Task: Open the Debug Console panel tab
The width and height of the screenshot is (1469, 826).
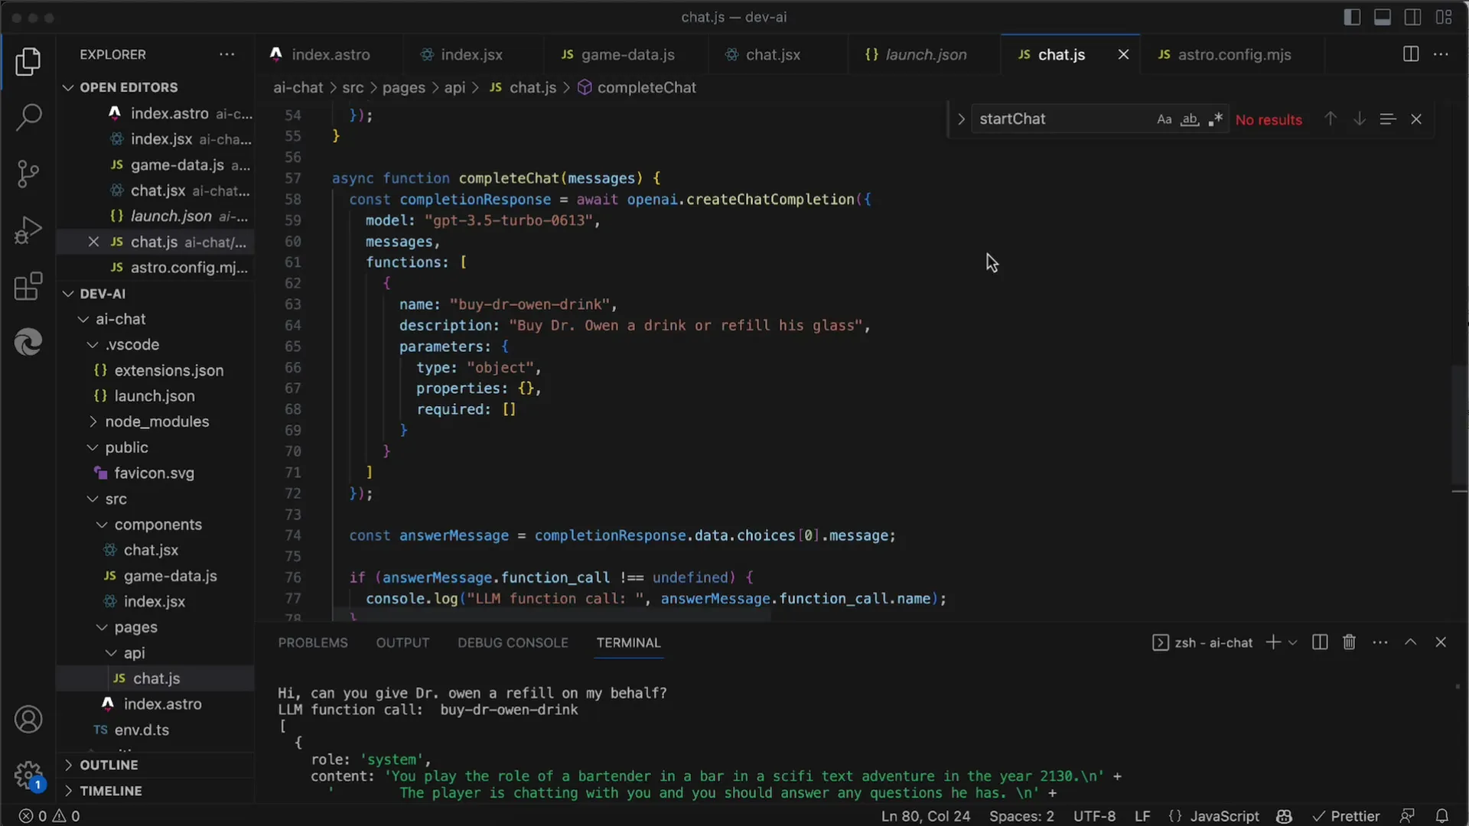Action: tap(513, 642)
